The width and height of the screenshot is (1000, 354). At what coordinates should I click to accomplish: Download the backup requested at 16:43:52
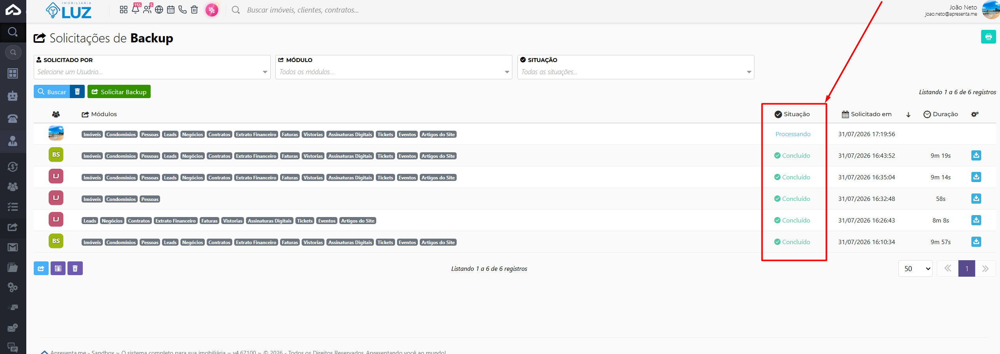pos(976,155)
